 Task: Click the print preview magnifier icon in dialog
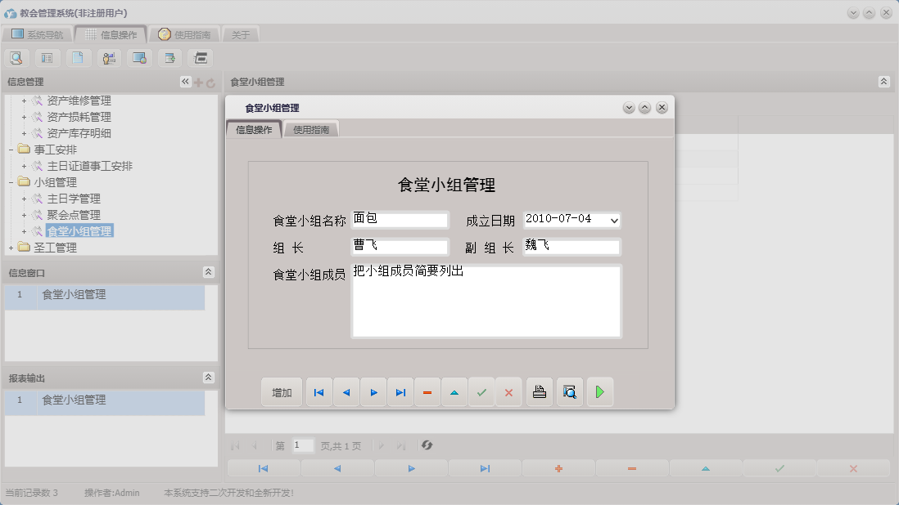click(569, 392)
